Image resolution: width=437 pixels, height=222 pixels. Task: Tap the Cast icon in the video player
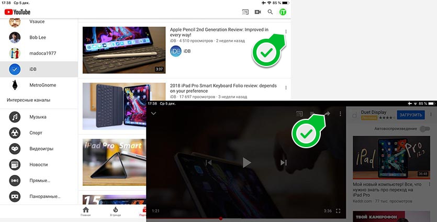coord(299,114)
